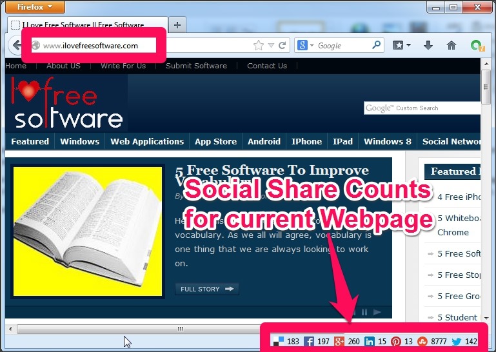
Task: Select the I Love Free Software tab
Action: 88,24
